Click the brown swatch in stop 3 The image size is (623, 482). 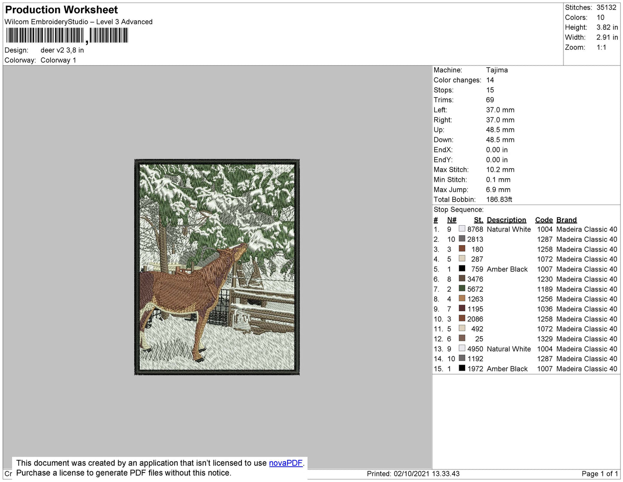[x=462, y=249]
